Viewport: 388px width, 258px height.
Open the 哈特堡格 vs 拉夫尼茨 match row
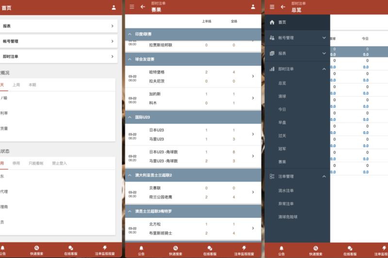pos(194,76)
